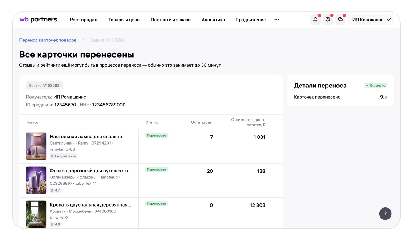Open the Кровать двуспальная деревянная product title
This screenshot has width=413, height=240.
[90, 205]
